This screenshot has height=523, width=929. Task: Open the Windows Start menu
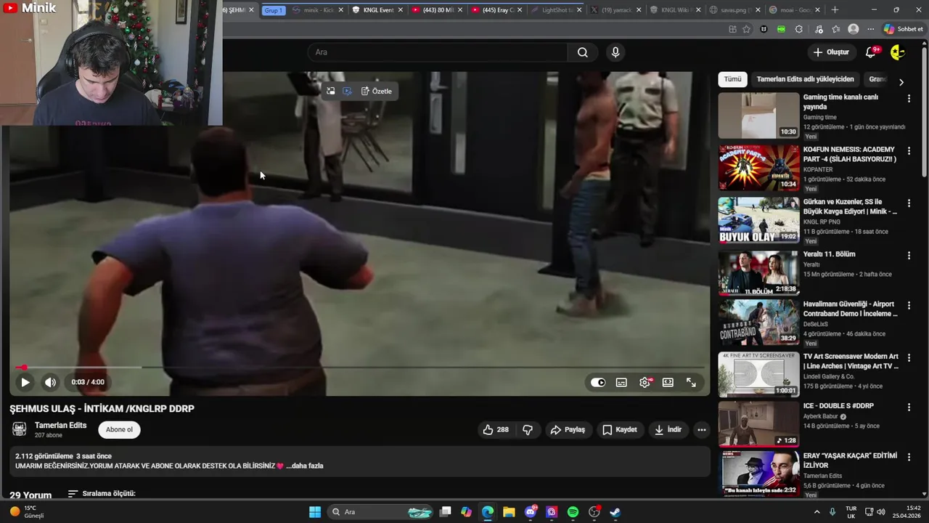coord(315,512)
